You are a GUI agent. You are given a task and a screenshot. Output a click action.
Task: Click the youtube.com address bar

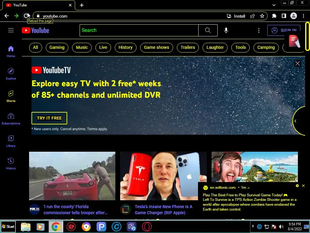(130, 16)
